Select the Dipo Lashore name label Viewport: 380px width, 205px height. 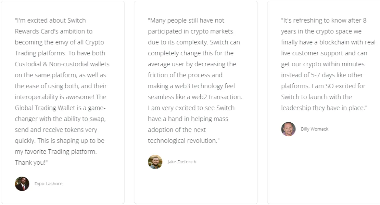[x=49, y=184]
